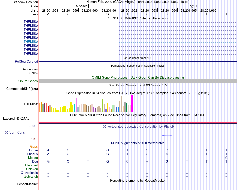Click position label 28,201,966

(208, 10)
